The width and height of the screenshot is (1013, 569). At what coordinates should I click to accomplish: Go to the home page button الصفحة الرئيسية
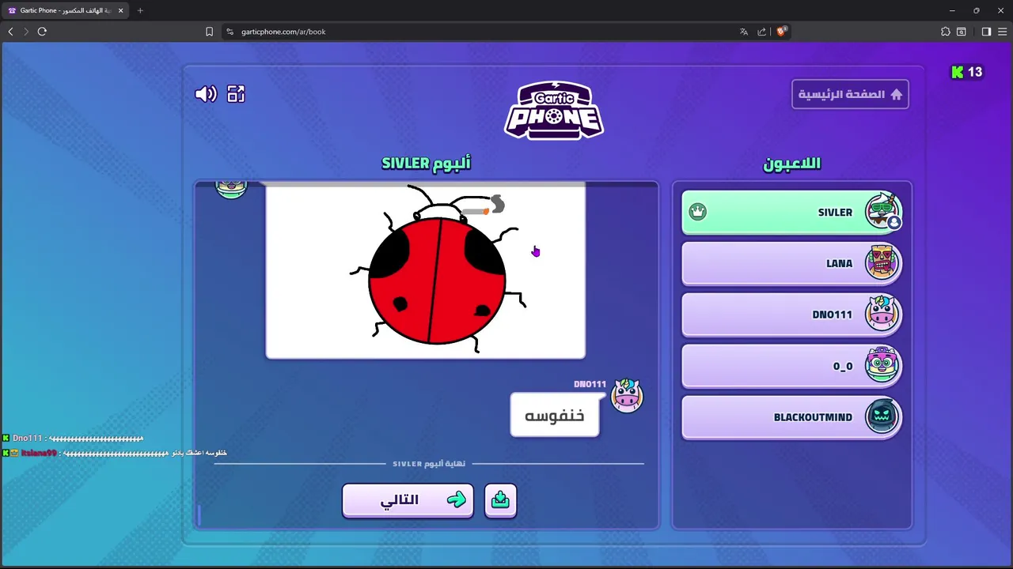pyautogui.click(x=850, y=94)
